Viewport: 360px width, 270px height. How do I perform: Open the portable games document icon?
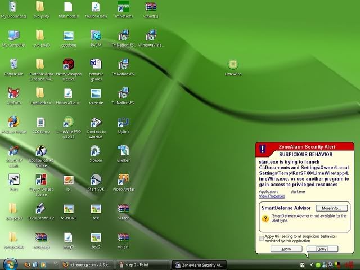pyautogui.click(x=96, y=70)
